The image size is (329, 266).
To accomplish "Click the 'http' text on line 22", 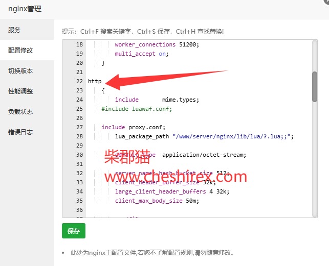I will [95, 81].
